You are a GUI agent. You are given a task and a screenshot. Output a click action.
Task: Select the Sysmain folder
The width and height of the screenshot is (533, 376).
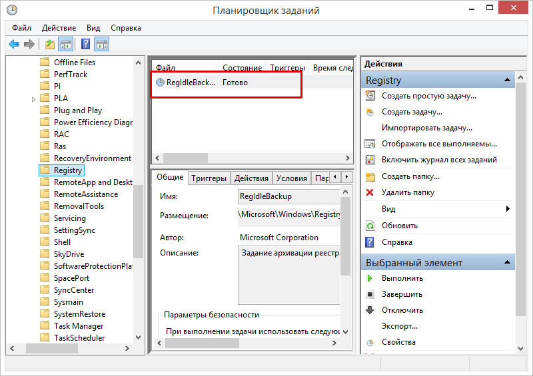[69, 302]
